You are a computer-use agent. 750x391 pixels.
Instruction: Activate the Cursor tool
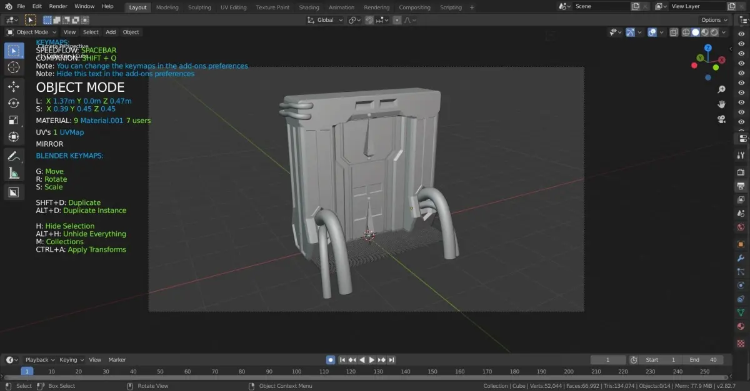[x=14, y=67]
